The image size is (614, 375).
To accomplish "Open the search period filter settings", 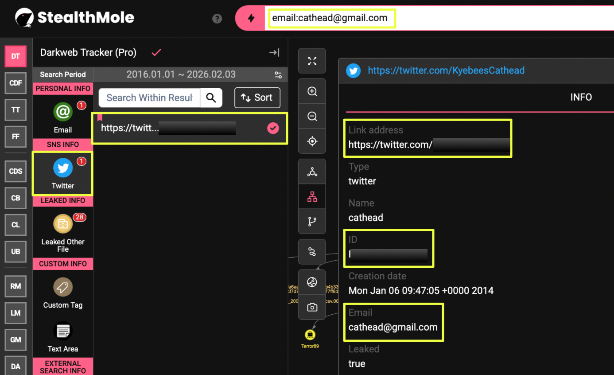I will pyautogui.click(x=278, y=74).
